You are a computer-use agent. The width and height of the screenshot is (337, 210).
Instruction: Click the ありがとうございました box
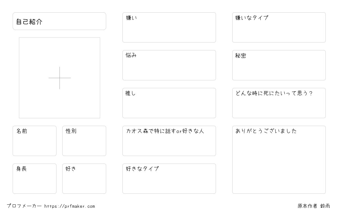coord(279,160)
